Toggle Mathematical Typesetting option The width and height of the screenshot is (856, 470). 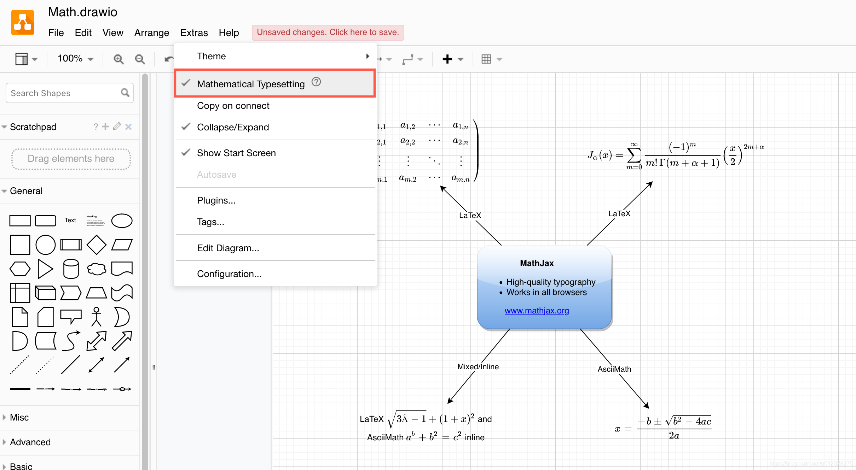click(250, 83)
